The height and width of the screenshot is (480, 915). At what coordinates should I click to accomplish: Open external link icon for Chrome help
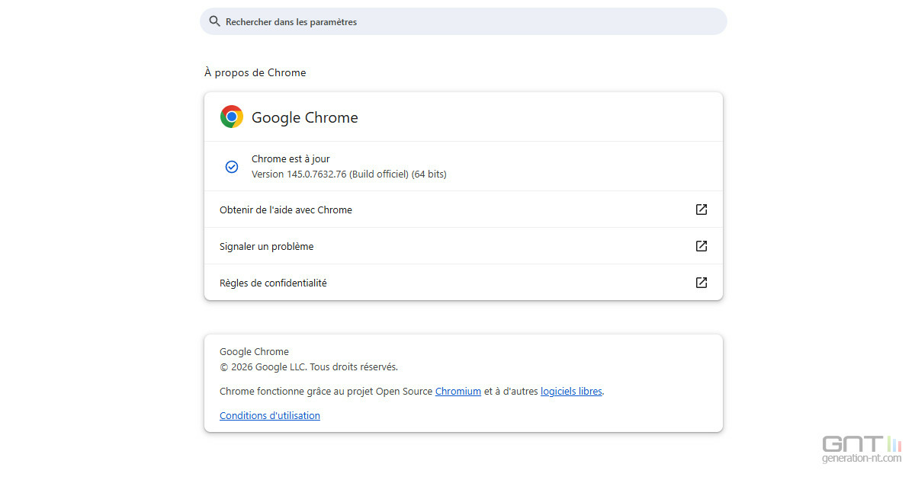pyautogui.click(x=701, y=210)
